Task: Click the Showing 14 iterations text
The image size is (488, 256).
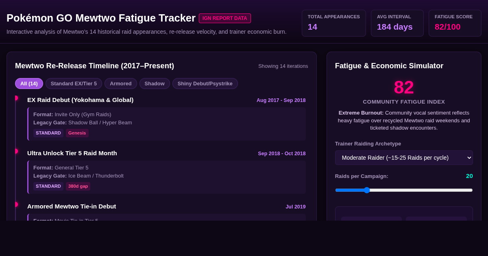Action: click(x=283, y=66)
